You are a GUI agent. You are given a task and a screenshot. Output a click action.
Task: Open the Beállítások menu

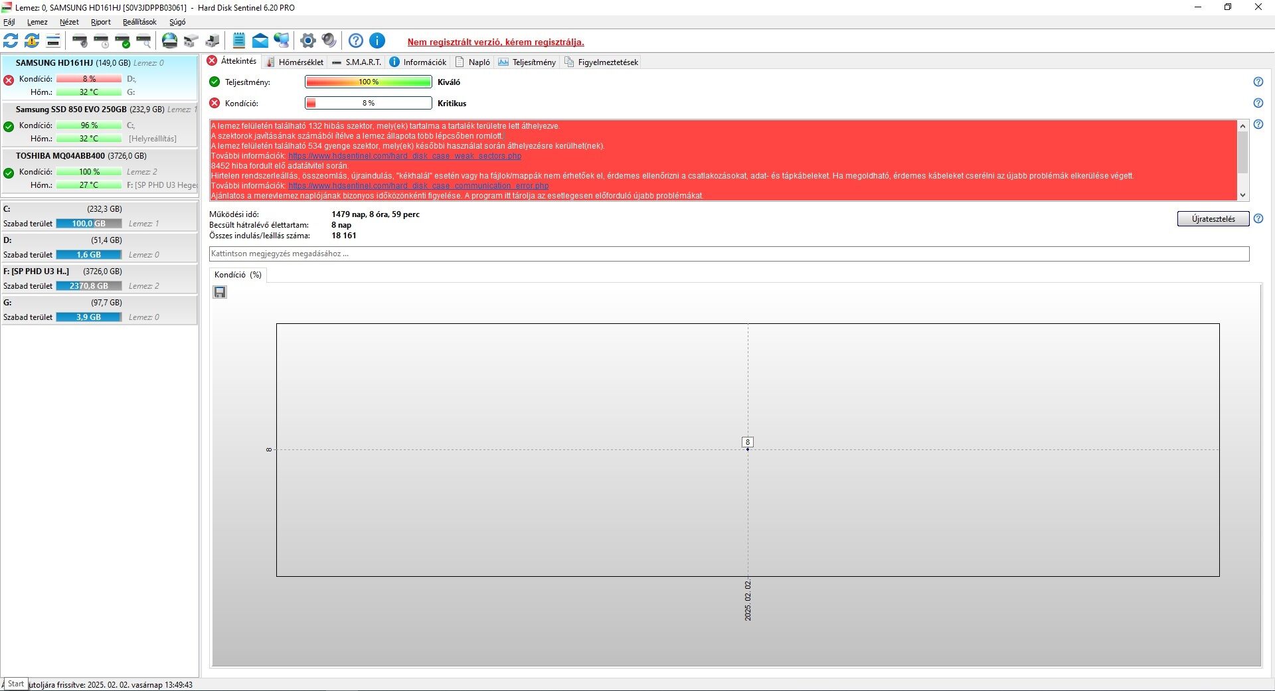pos(139,22)
